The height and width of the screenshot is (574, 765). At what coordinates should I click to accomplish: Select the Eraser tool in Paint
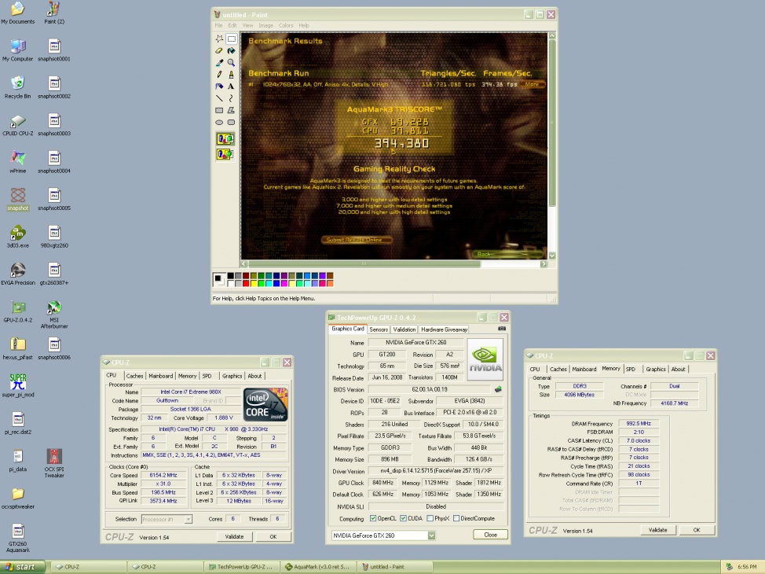point(219,50)
